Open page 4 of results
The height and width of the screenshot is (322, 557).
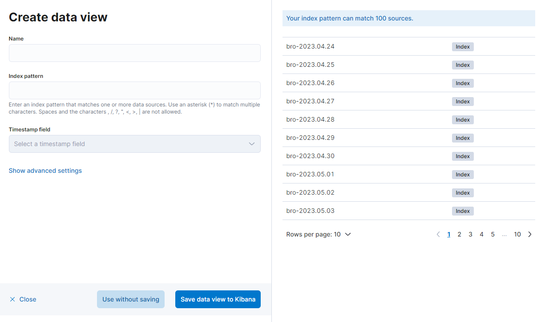tap(481, 234)
